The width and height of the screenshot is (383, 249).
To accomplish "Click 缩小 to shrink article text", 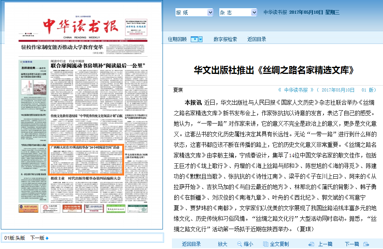I will pos(248,244).
